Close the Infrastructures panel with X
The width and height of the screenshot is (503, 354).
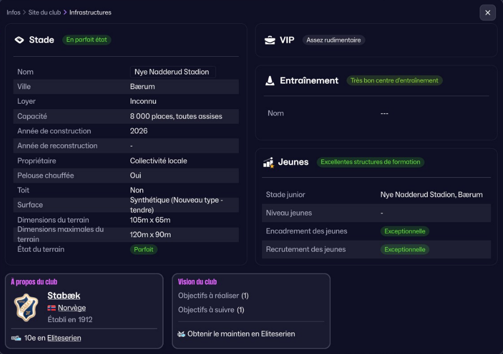487,12
